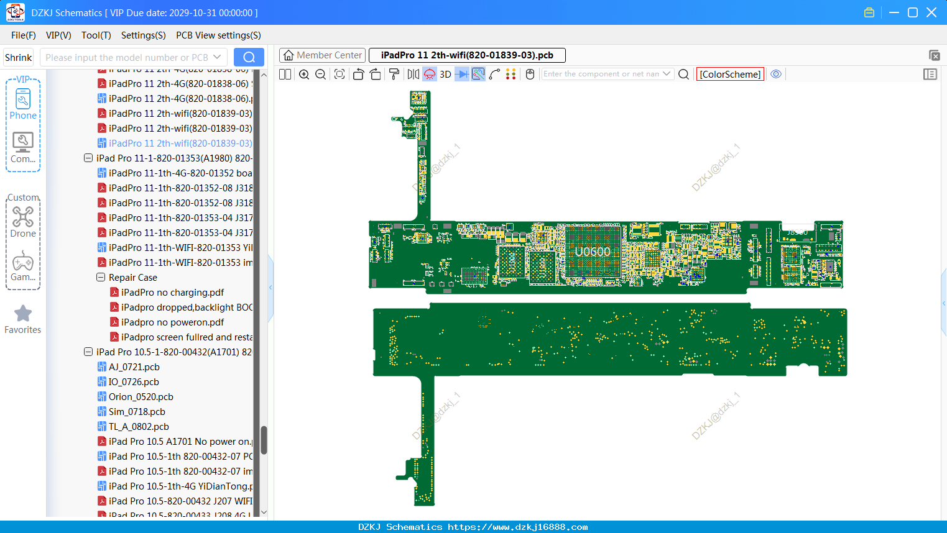Click the yellow toolbox icon in title bar
Screen dimensions: 947x533
(x=869, y=12)
